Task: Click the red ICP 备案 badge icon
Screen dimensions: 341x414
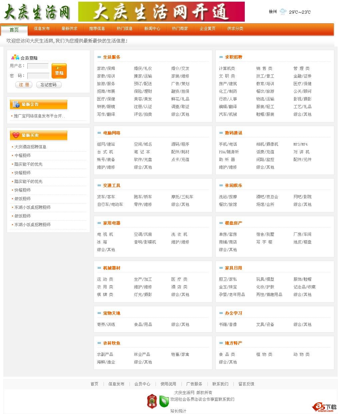Action: [x=152, y=401]
